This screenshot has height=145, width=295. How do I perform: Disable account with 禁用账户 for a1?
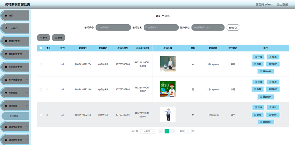coord(273,115)
